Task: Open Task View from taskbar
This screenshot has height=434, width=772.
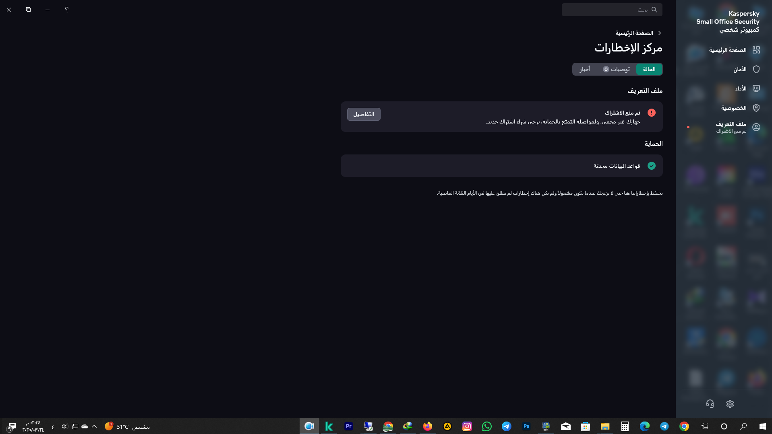Action: pos(705,426)
